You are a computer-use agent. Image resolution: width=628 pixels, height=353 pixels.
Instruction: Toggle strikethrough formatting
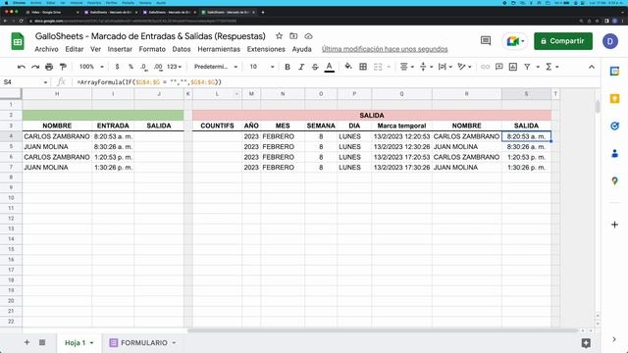point(315,67)
